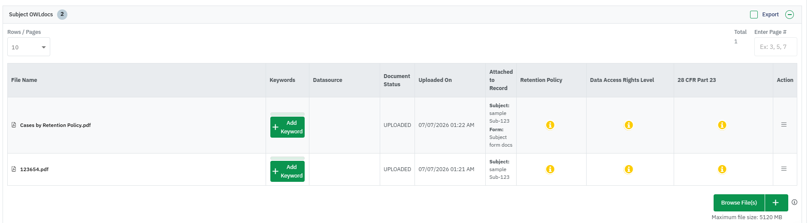Open Retention Policy info for Cases by Retention Policy.pdf
The width and height of the screenshot is (808, 223).
(x=550, y=125)
